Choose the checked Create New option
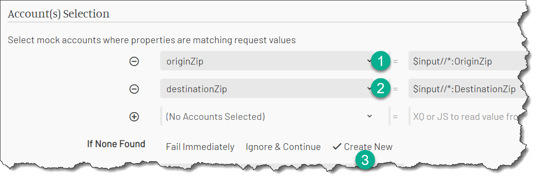 [x=363, y=147]
